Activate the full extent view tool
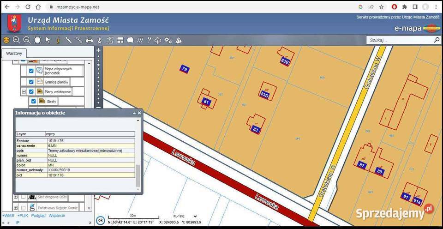443x229 pixels. click(x=37, y=40)
